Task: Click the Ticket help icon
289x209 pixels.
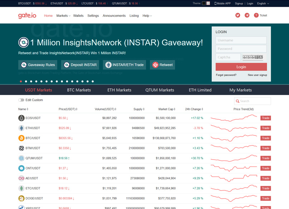Action: click(x=256, y=15)
